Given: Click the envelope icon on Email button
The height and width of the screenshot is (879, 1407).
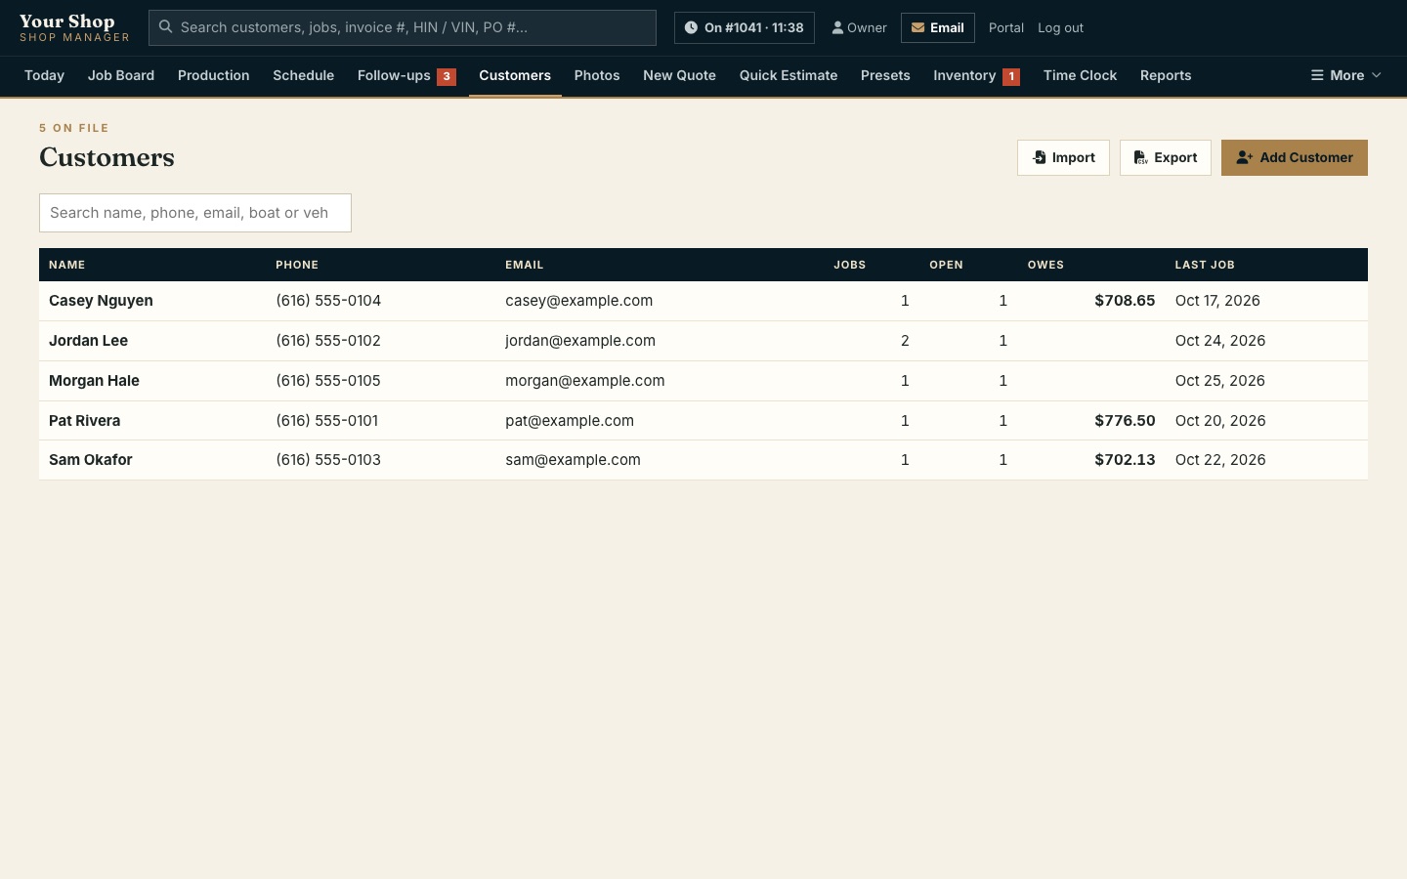Looking at the screenshot, I should pyautogui.click(x=917, y=27).
